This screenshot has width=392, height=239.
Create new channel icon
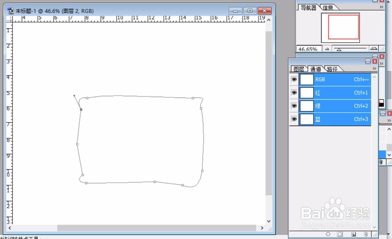(x=353, y=234)
